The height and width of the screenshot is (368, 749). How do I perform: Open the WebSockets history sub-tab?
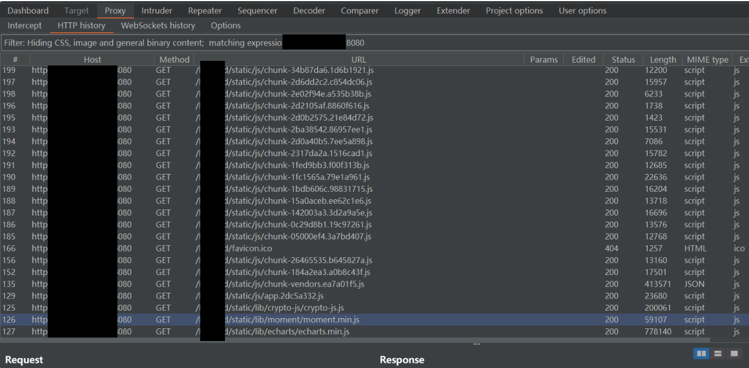[158, 26]
